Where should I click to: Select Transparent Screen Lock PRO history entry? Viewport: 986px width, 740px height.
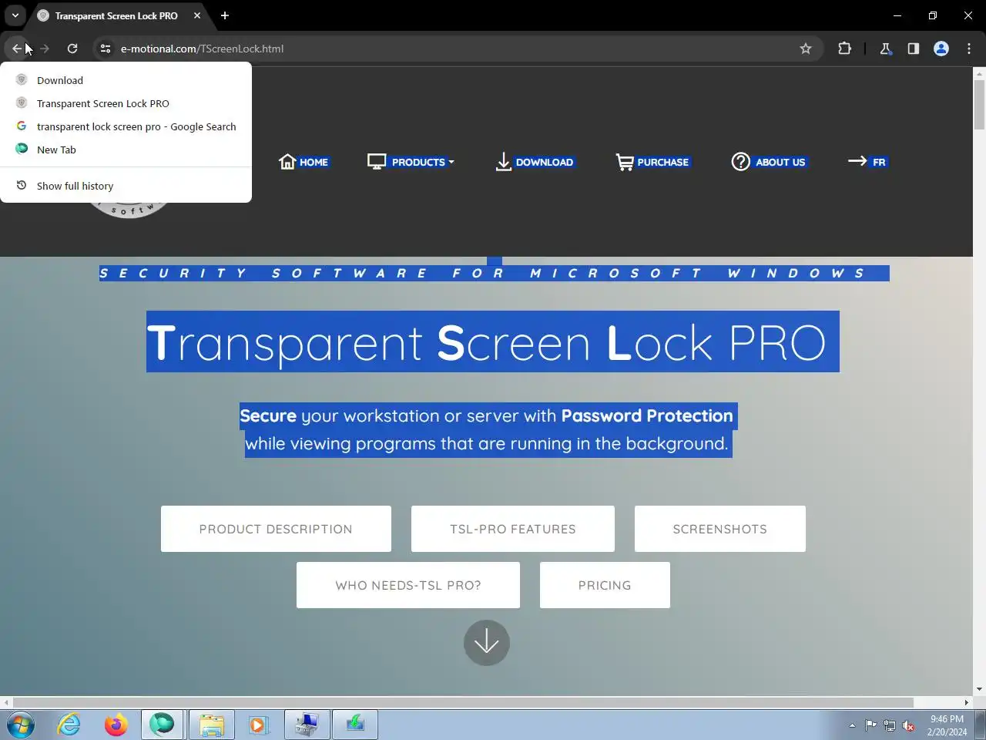pyautogui.click(x=126, y=103)
